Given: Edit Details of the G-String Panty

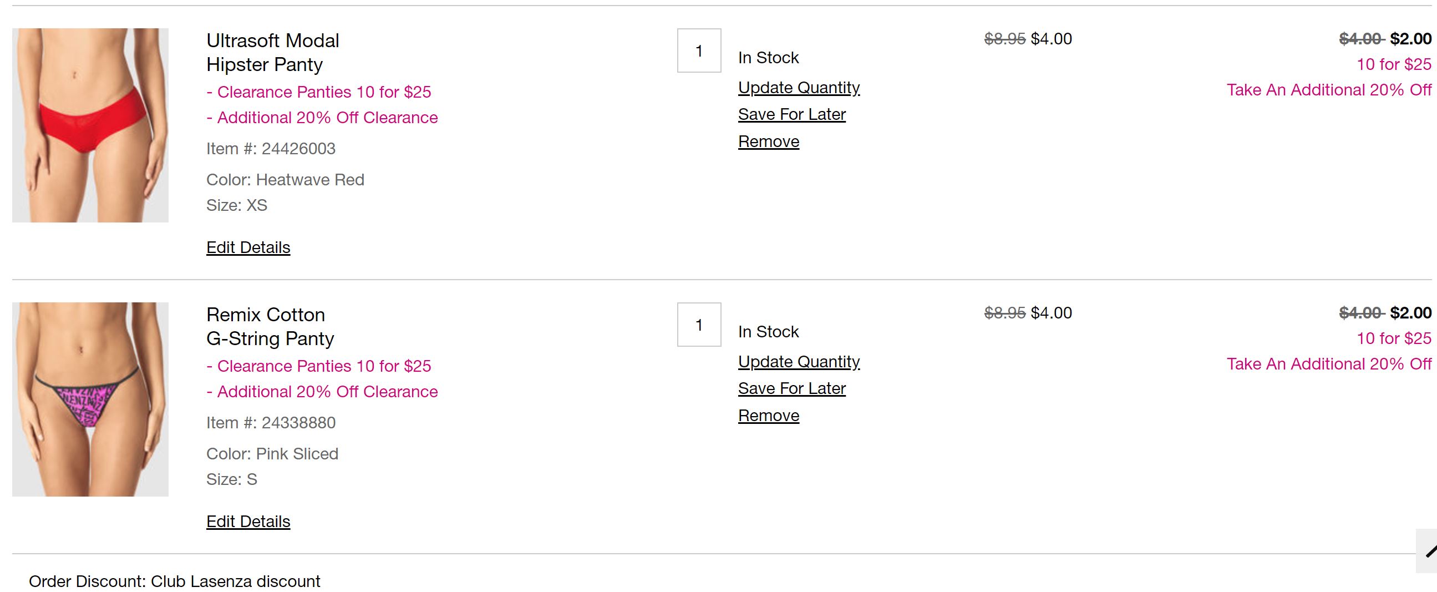Looking at the screenshot, I should (x=248, y=522).
